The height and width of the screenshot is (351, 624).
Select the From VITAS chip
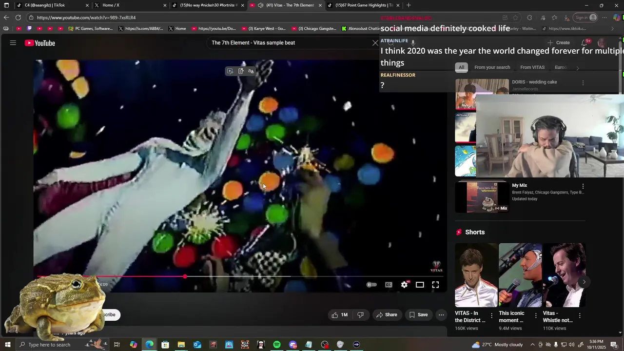(532, 67)
